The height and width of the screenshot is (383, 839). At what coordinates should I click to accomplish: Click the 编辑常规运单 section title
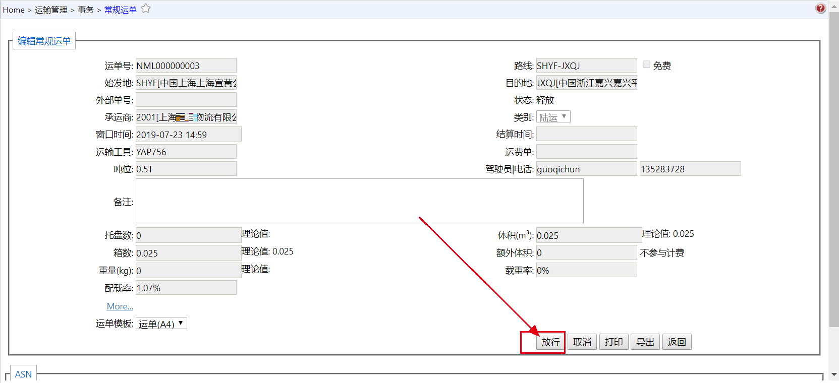click(44, 41)
